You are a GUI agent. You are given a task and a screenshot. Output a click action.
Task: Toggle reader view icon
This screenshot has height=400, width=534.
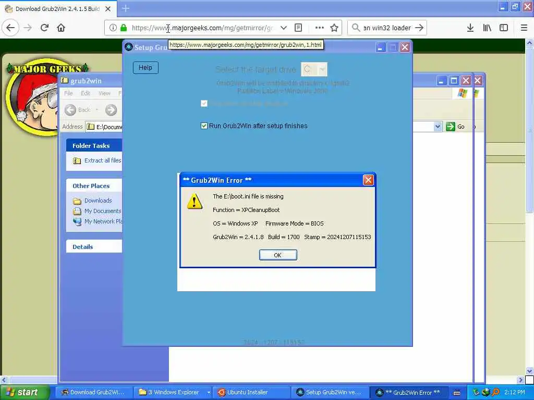pyautogui.click(x=298, y=28)
